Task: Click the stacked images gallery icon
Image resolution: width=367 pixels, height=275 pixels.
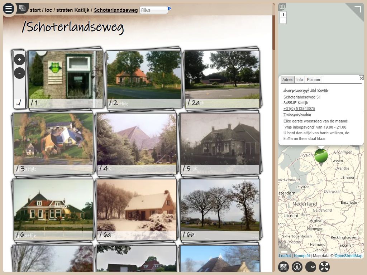Action: click(x=22, y=8)
